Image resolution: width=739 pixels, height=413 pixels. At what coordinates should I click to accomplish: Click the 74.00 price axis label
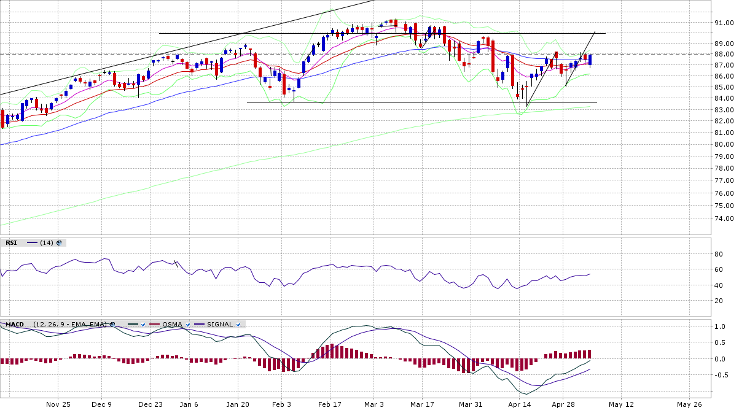pyautogui.click(x=725, y=218)
